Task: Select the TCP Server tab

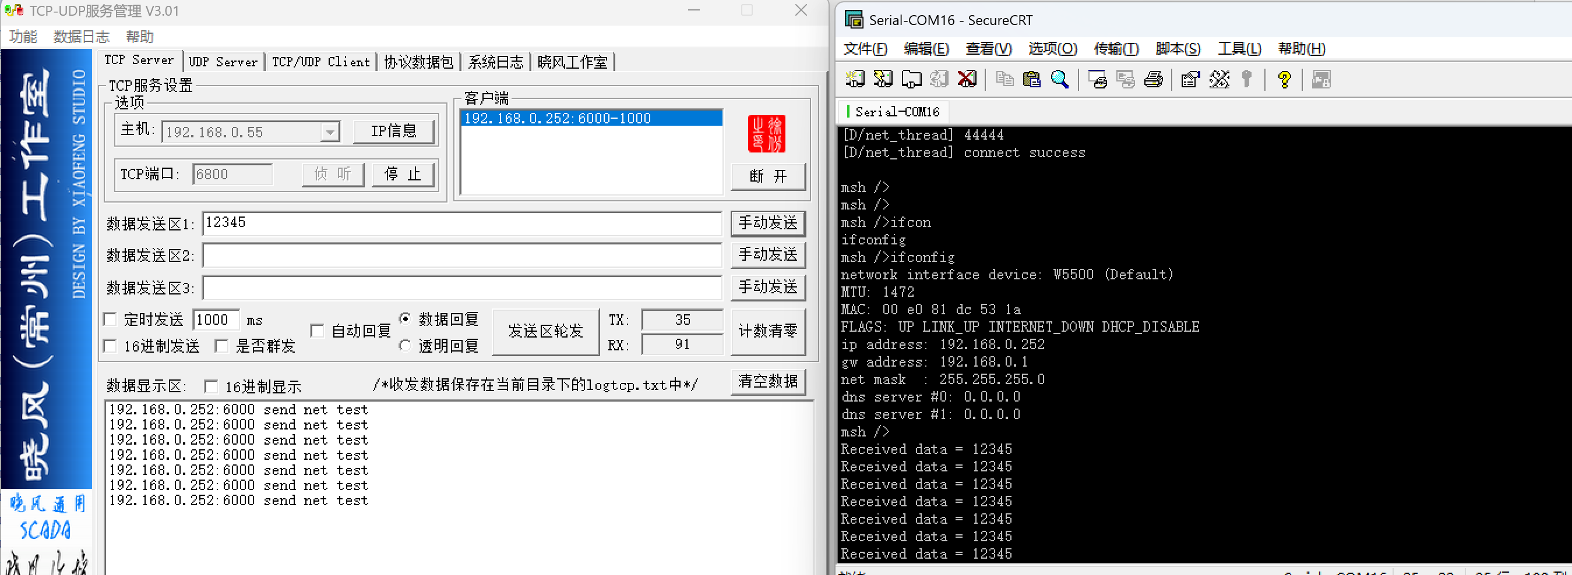Action: click(139, 60)
